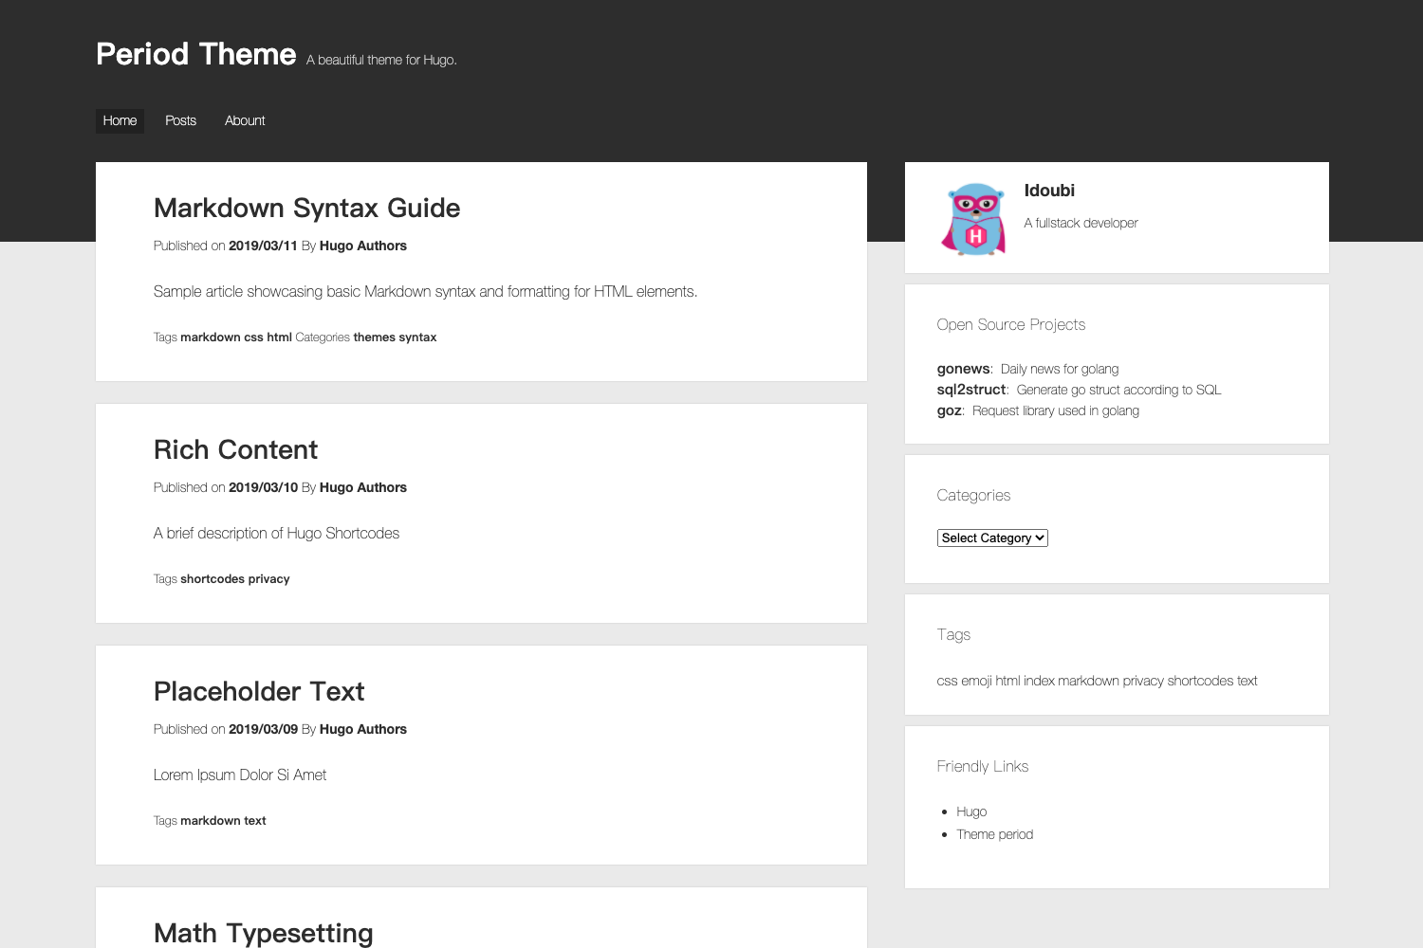
Task: Click the Idoubi gopher avatar image
Action: 973,219
